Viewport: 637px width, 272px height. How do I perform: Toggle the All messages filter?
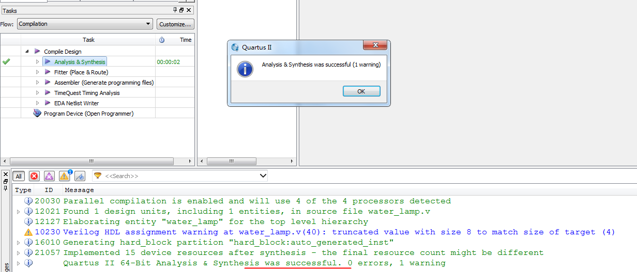[x=19, y=176]
